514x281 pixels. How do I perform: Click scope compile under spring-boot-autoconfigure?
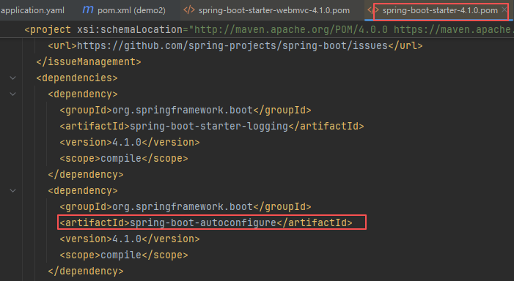(x=124, y=255)
